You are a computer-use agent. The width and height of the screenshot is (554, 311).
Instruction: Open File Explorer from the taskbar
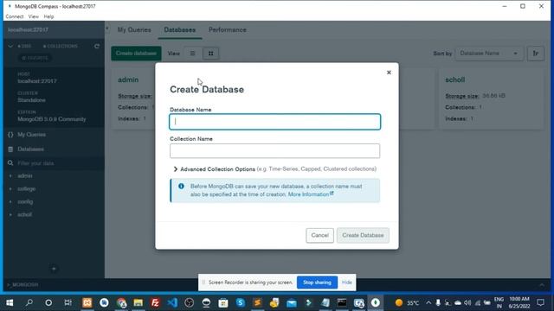click(138, 302)
